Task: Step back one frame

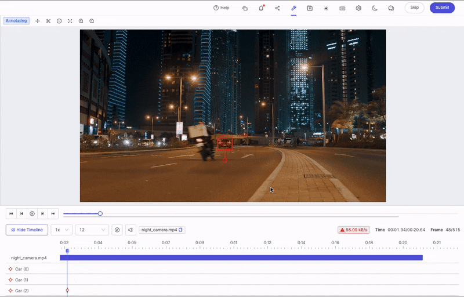Action: click(x=21, y=213)
